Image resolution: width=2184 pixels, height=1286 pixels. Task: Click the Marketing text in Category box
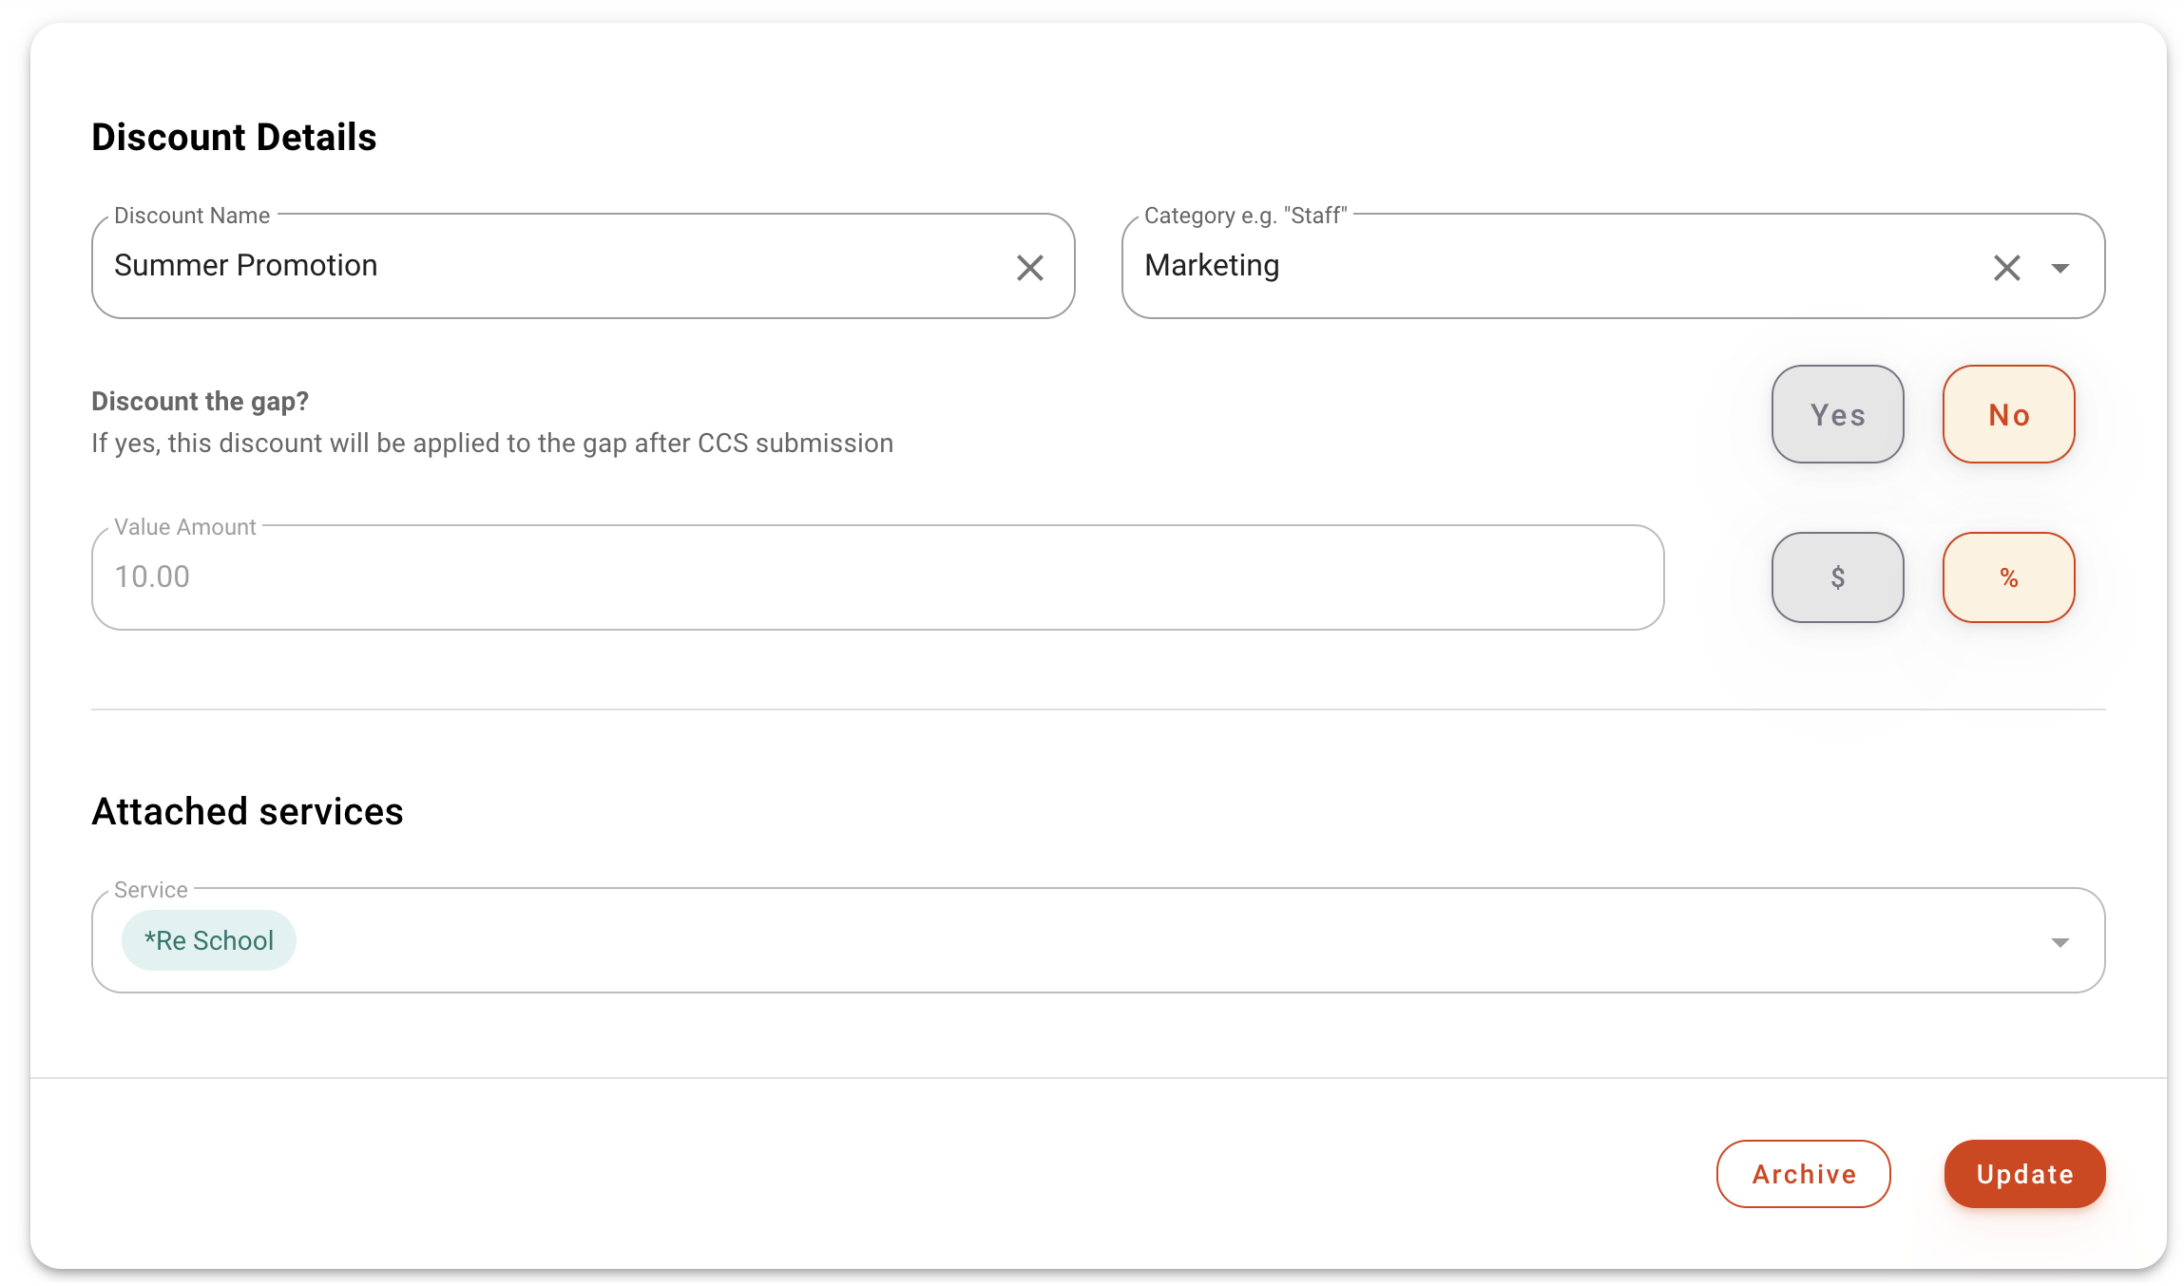[1212, 266]
